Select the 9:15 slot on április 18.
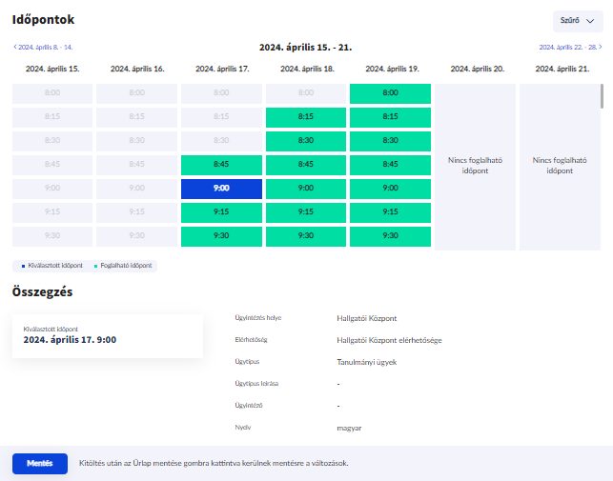Viewport: 613px width, 481px height. [x=305, y=212]
